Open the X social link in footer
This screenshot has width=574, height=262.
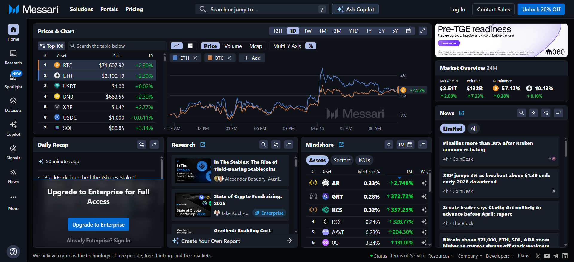tap(538, 256)
